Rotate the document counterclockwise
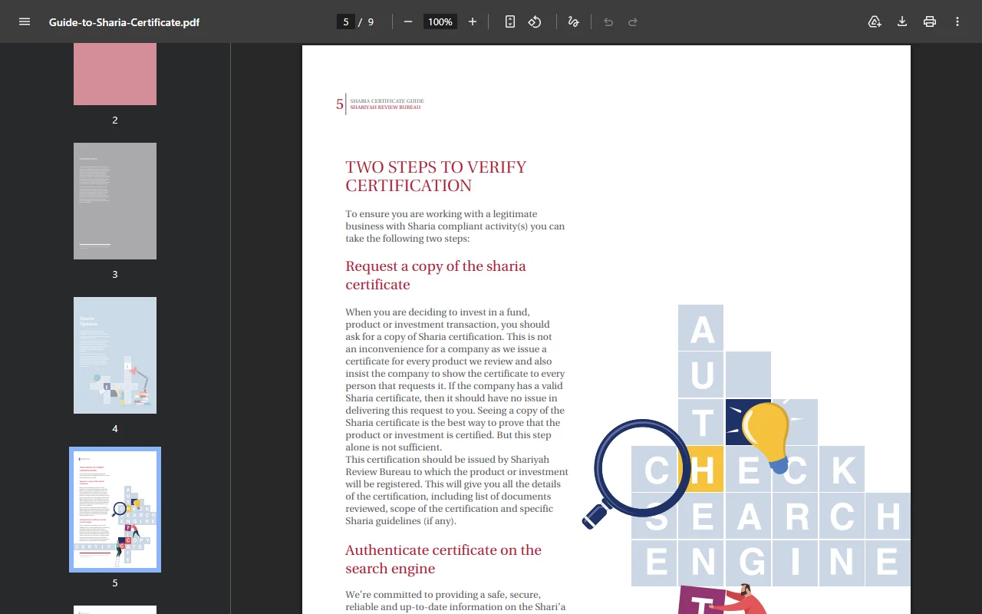 (x=535, y=21)
